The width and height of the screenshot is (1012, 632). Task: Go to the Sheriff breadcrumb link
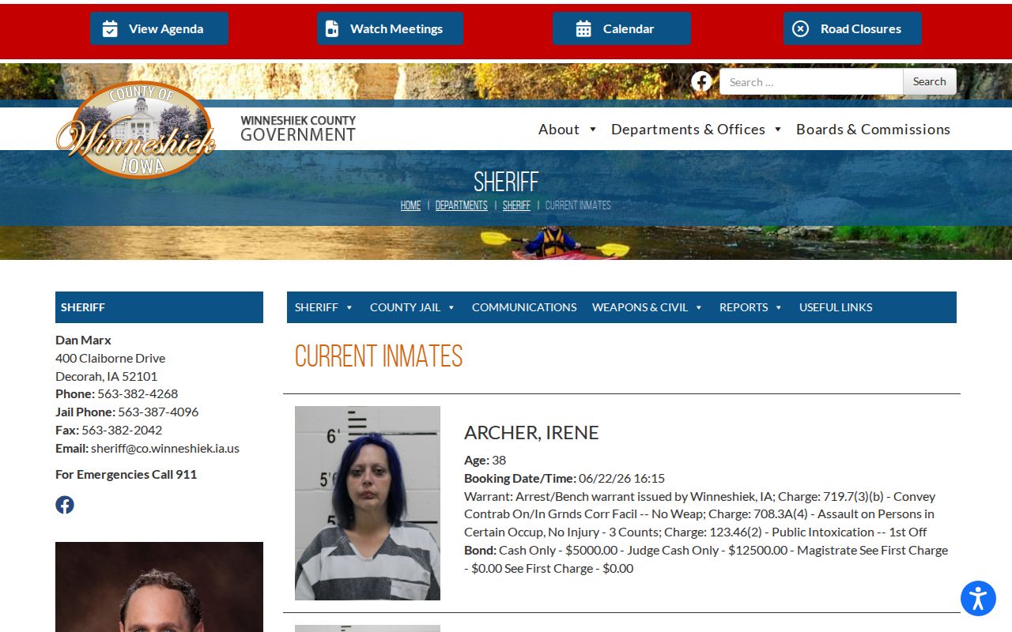516,205
